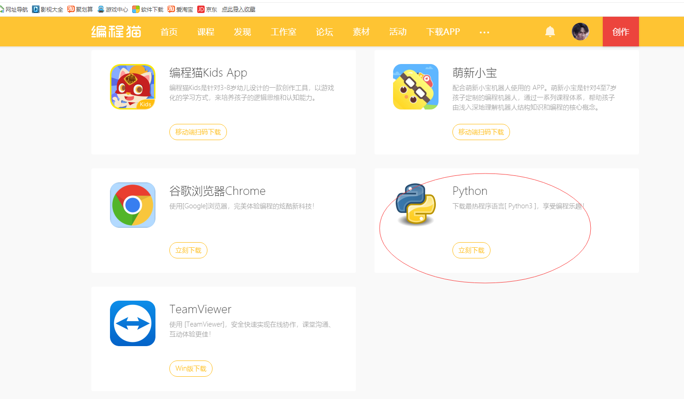Click the 编程猫 site logo

(116, 32)
